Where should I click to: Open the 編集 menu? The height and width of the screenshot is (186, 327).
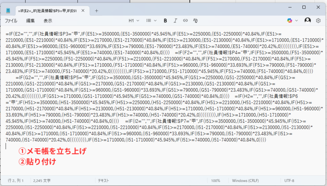[30, 20]
